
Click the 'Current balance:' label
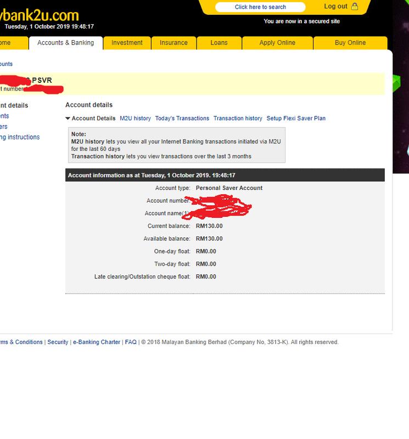[x=169, y=226]
